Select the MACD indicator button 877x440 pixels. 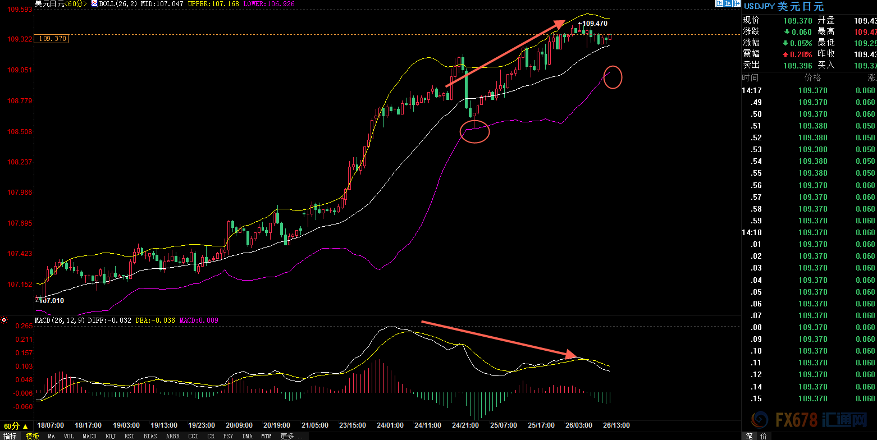tap(89, 436)
